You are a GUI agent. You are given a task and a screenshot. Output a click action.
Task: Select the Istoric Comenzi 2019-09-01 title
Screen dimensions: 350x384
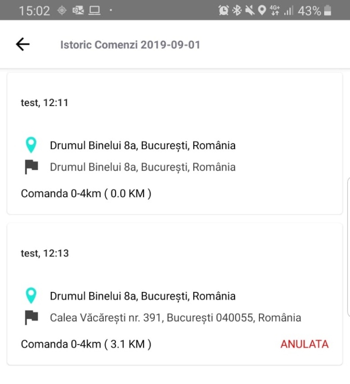click(130, 45)
